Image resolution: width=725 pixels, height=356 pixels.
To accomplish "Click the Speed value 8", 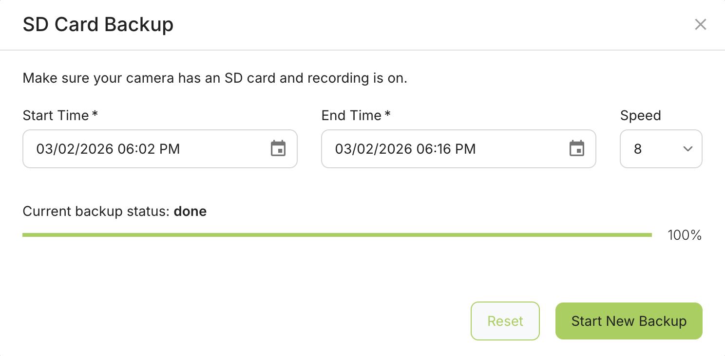I will 638,149.
